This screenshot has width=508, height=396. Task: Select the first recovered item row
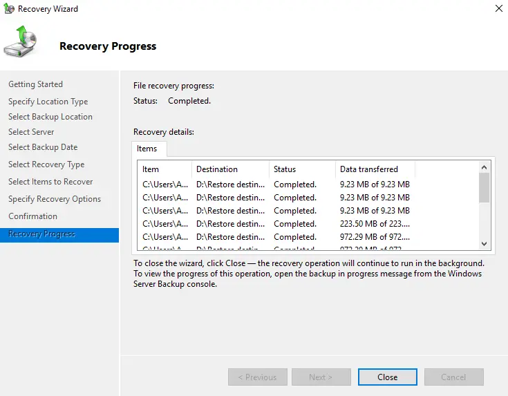click(x=276, y=185)
